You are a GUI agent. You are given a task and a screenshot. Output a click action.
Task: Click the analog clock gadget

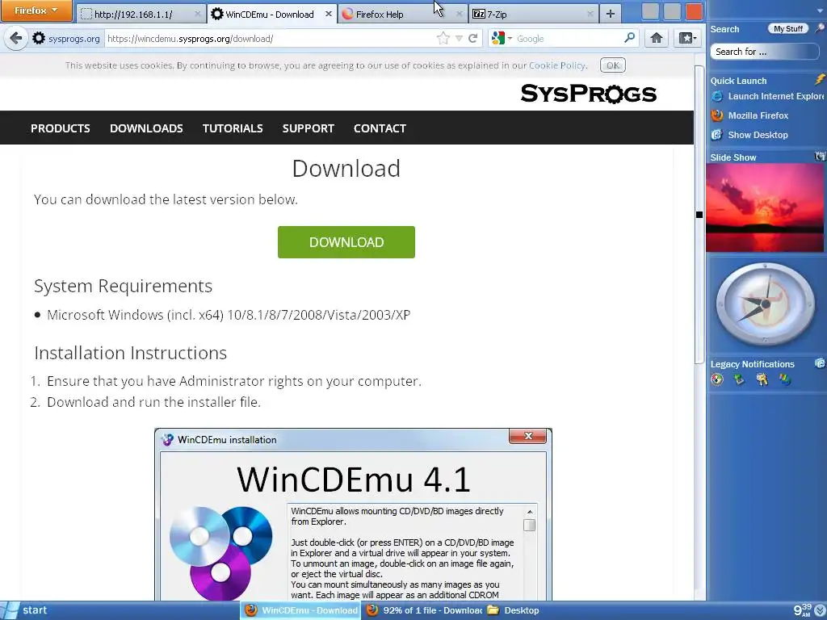[766, 304]
